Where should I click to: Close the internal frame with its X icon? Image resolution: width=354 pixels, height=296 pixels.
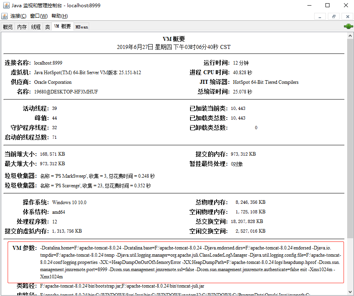coord(347,16)
